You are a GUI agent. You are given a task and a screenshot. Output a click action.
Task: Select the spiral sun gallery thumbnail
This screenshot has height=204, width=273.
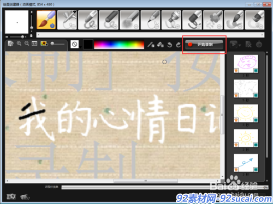click(246, 138)
